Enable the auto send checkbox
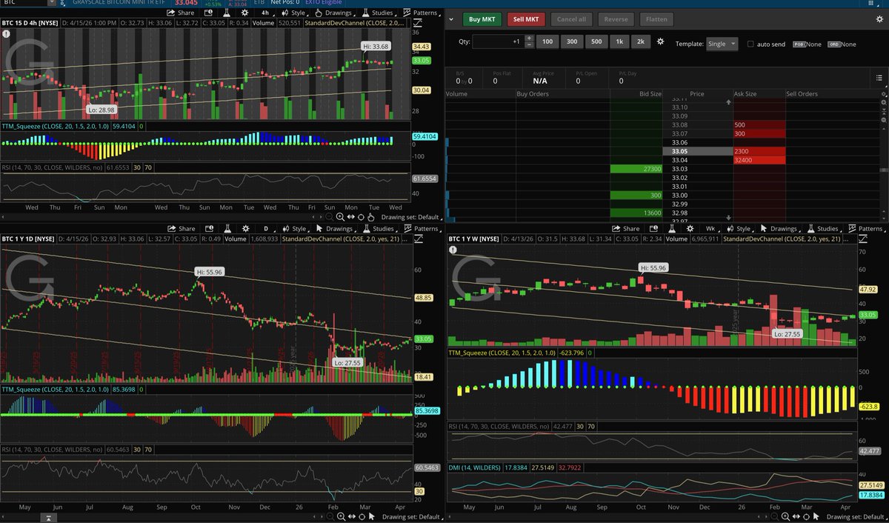 [x=750, y=44]
